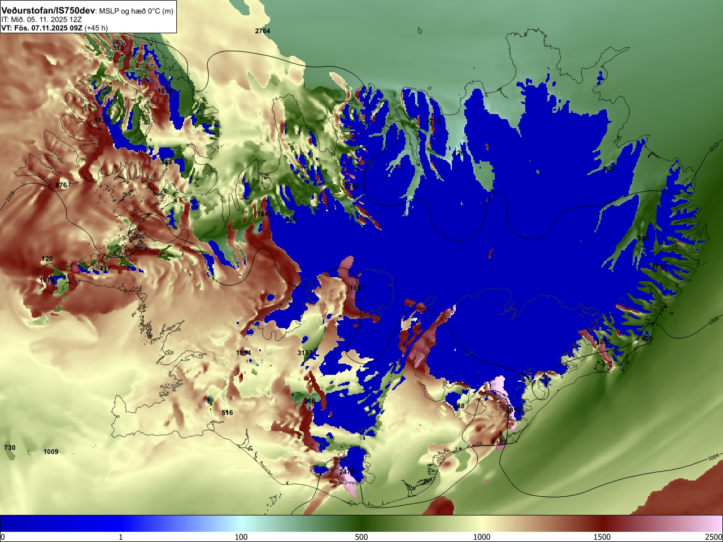Viewport: 723px width, 542px height.
Task: Click the subtitle 'MSLP og hæð 0°C (m)'
Action: pos(136,11)
